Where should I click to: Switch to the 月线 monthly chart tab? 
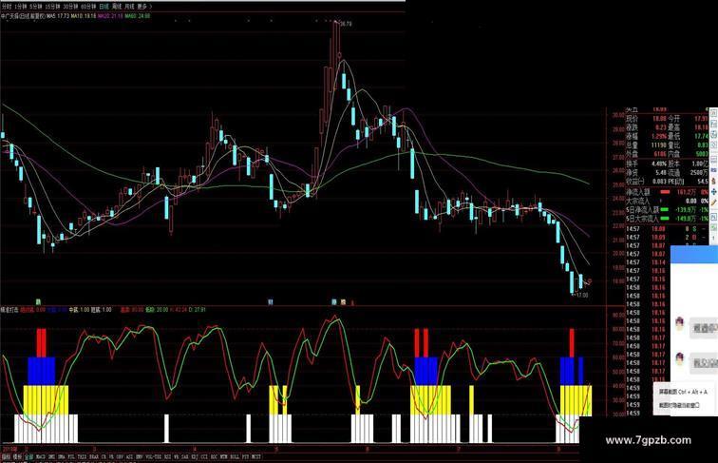point(129,7)
